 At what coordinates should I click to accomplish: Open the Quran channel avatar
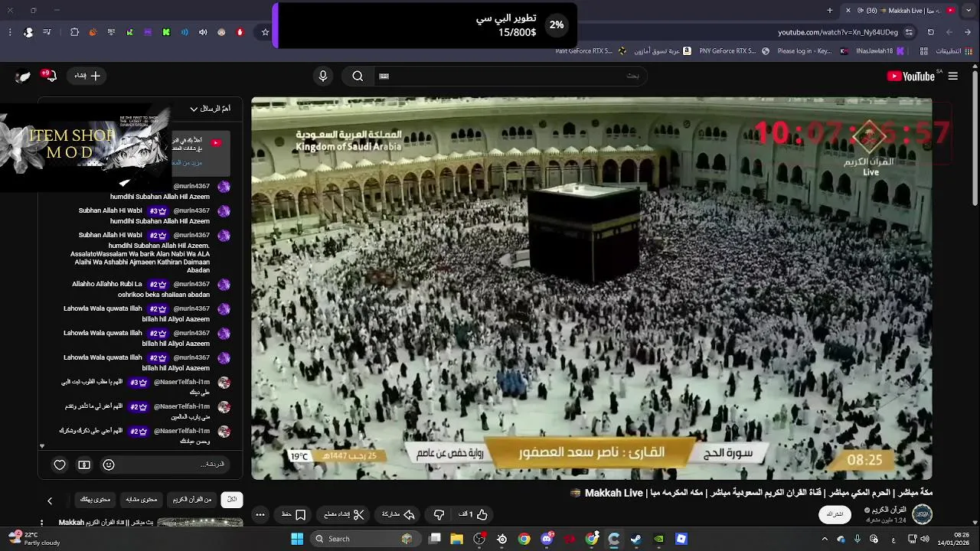pyautogui.click(x=922, y=514)
